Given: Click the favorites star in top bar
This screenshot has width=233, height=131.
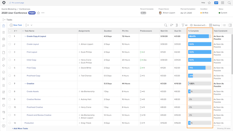Looking at the screenshot, I should [209, 3].
